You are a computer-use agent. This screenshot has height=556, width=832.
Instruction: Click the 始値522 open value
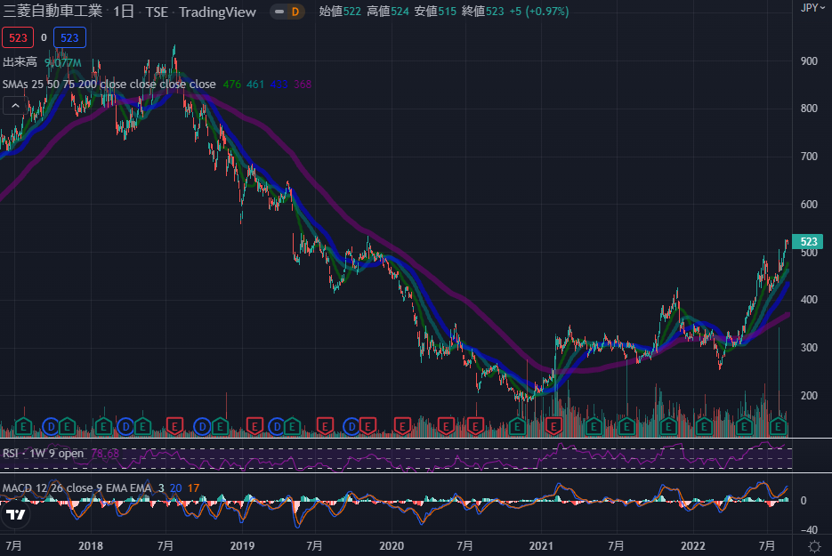pyautogui.click(x=340, y=12)
